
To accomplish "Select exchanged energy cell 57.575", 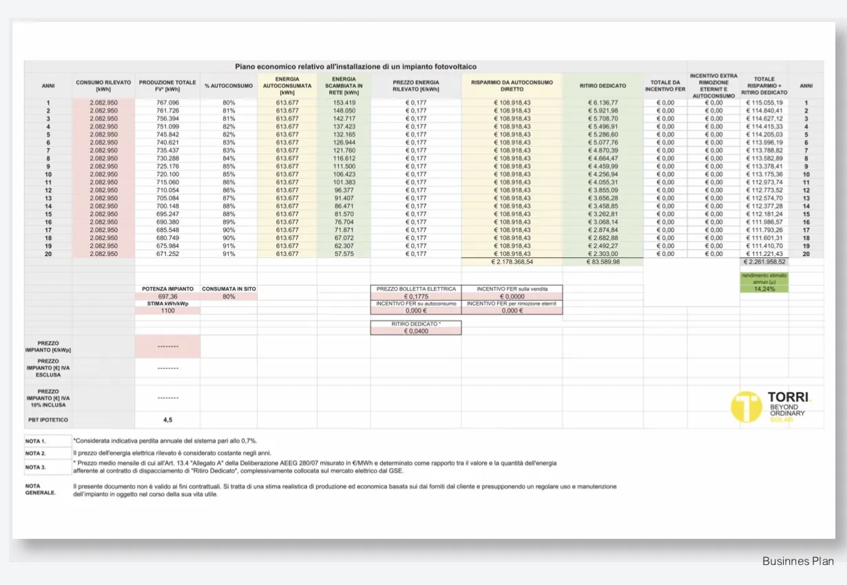I will (344, 254).
